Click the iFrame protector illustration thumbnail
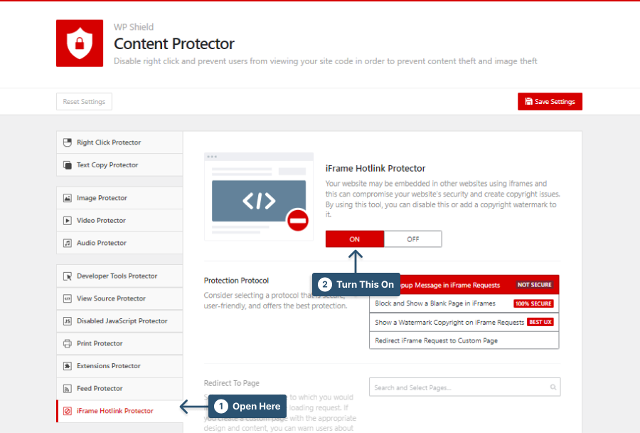This screenshot has width=640, height=433. (259, 197)
